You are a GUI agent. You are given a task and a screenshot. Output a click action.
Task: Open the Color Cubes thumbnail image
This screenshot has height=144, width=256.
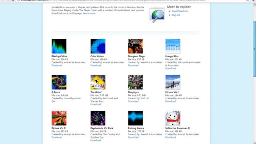pos(98,46)
